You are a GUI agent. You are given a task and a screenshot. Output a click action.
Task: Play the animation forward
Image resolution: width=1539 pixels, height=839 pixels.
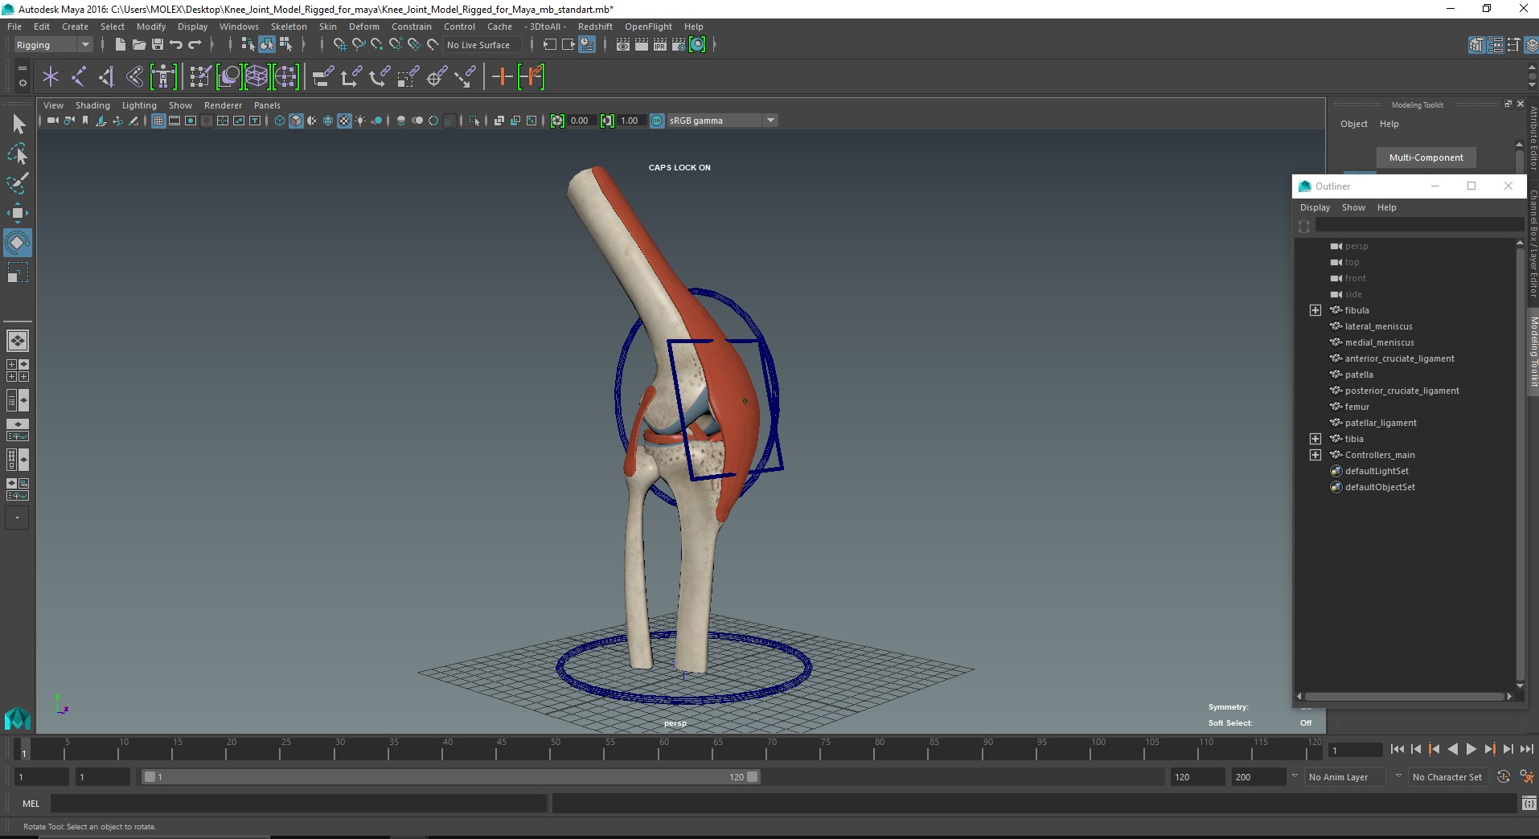pyautogui.click(x=1471, y=749)
